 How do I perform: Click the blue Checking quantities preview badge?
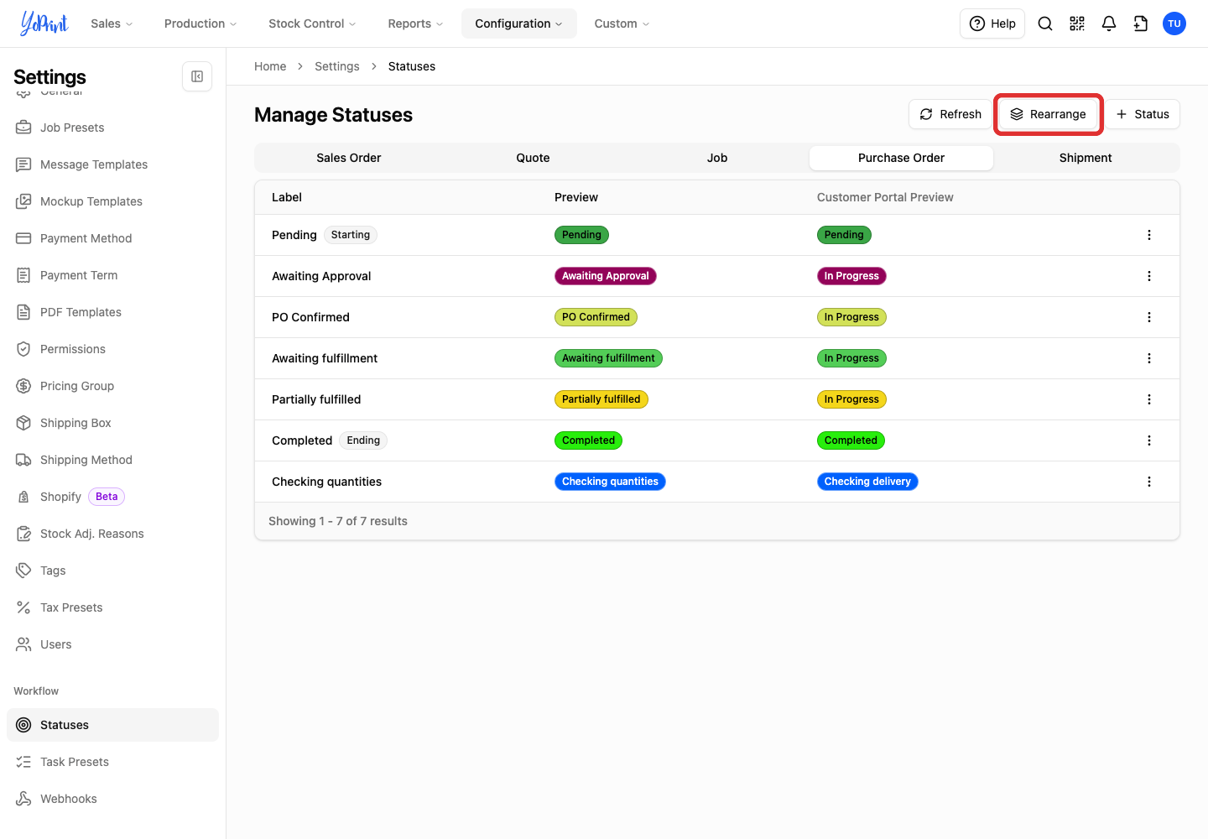pyautogui.click(x=610, y=482)
